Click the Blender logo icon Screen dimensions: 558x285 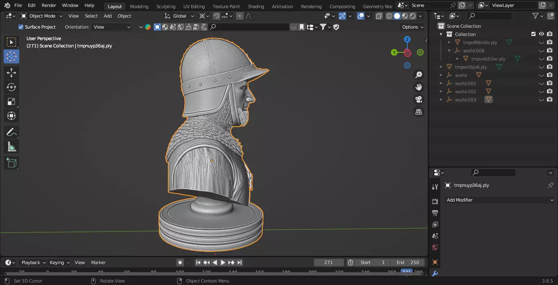coord(7,5)
